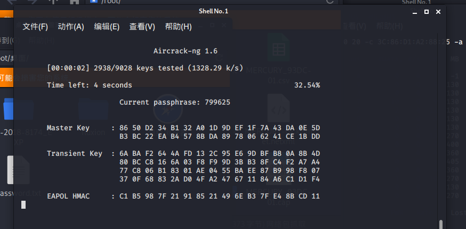The height and width of the screenshot is (229, 466).
Task: Click the 'Aircrack-ng 1.6' heading text
Action: (x=186, y=51)
